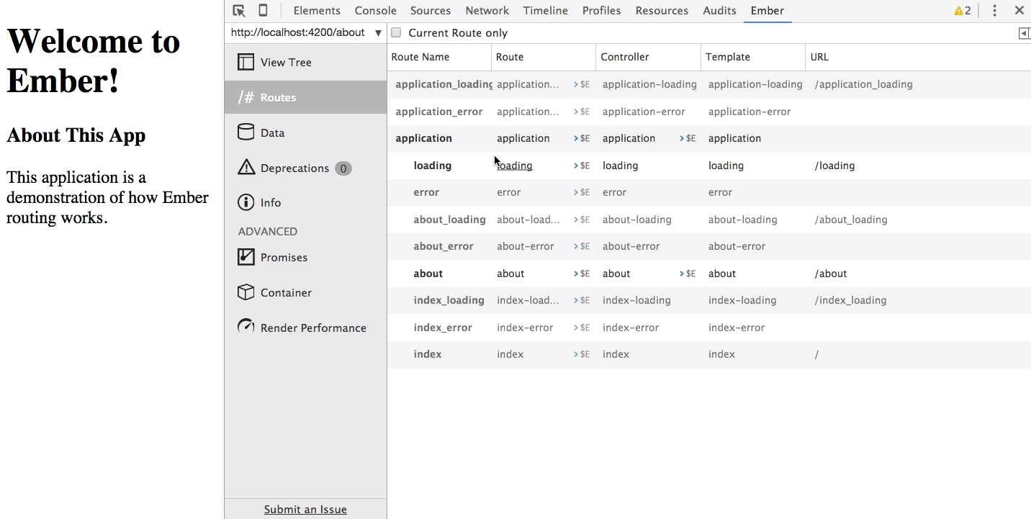Open Render Performance in the sidebar
The width and height of the screenshot is (1031, 519).
(x=305, y=328)
